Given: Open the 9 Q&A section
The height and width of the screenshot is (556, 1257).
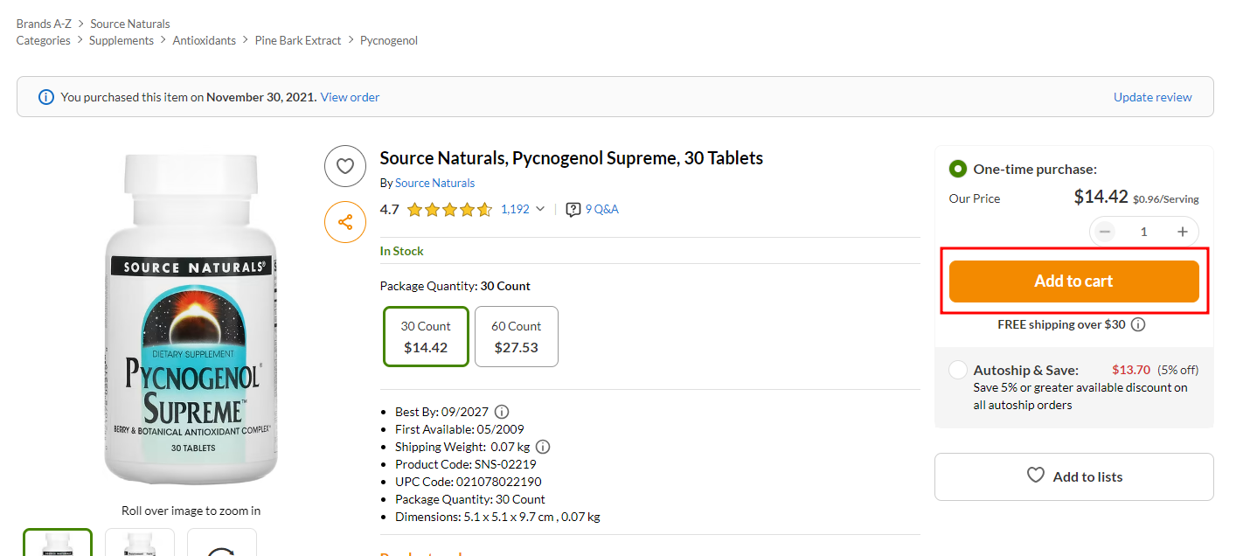Looking at the screenshot, I should point(593,209).
